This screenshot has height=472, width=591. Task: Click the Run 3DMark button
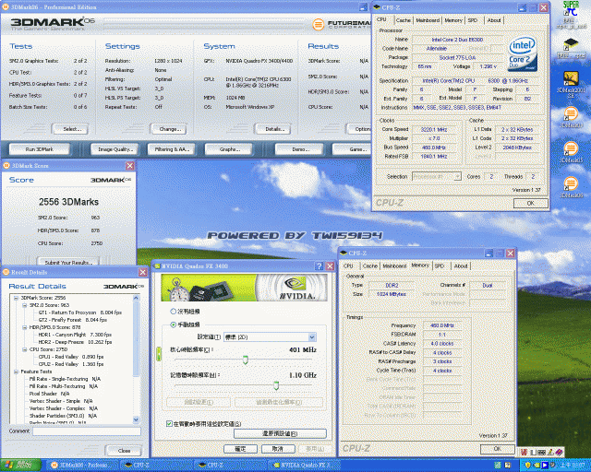pos(39,149)
